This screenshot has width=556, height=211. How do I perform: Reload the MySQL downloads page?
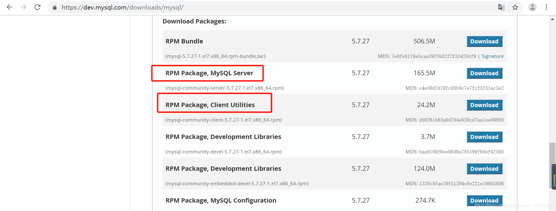pos(37,7)
